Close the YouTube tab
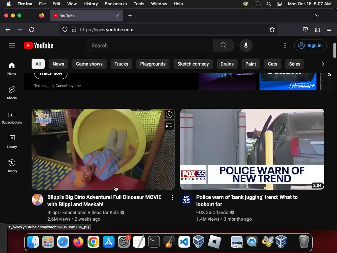 click(118, 15)
